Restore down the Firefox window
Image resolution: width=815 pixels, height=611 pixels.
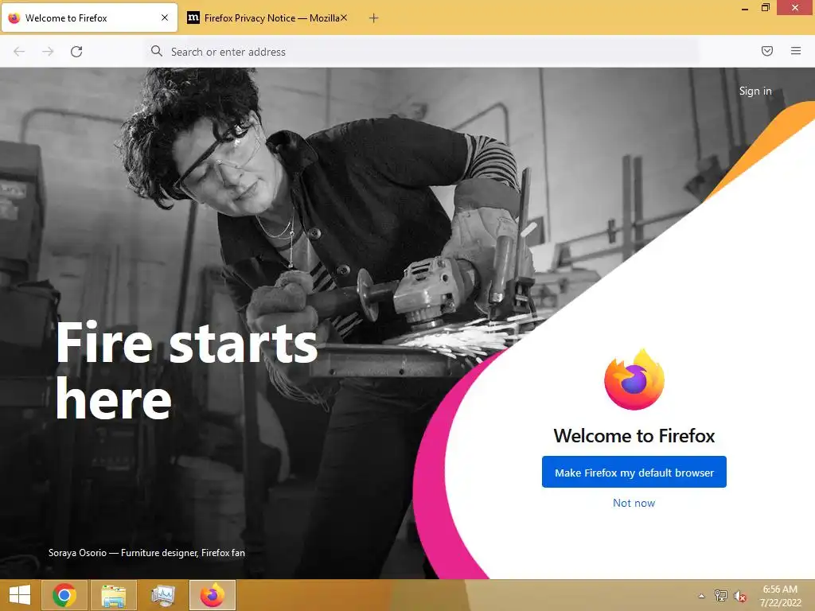pos(765,8)
